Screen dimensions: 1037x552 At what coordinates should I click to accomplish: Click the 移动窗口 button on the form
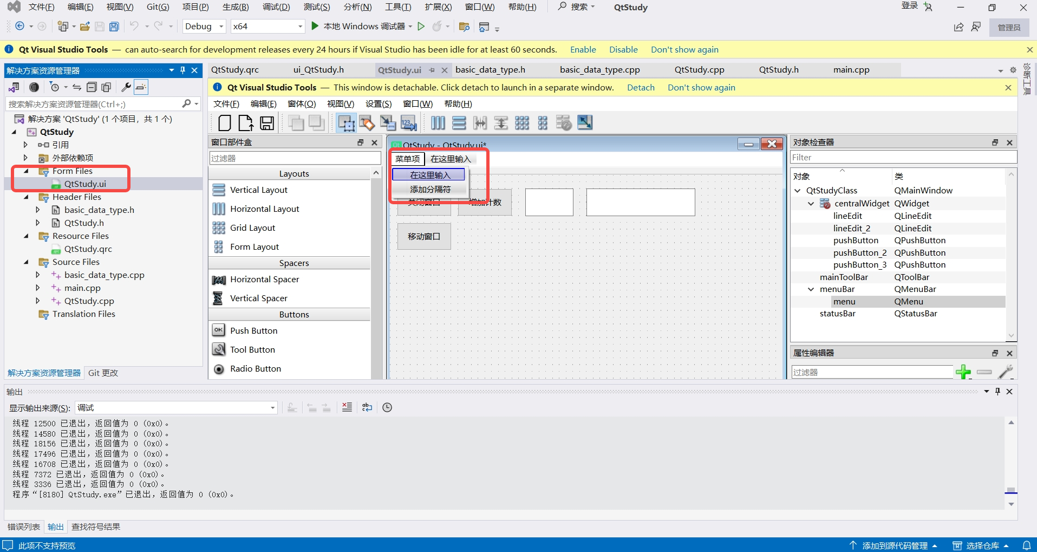(424, 237)
